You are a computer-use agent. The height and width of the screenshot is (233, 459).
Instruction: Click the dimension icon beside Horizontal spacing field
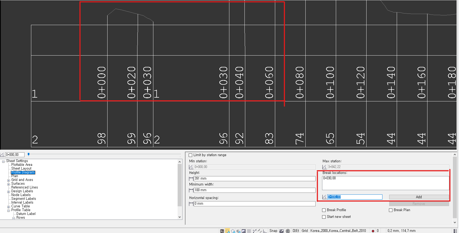point(191,204)
